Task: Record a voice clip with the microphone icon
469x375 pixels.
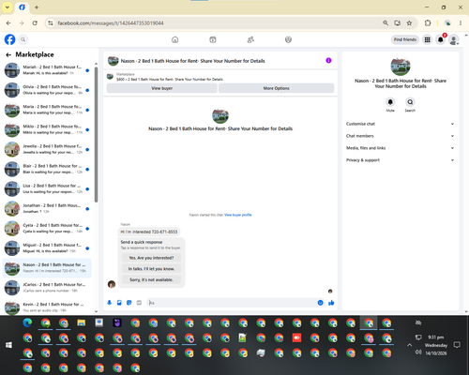Action: (x=109, y=303)
